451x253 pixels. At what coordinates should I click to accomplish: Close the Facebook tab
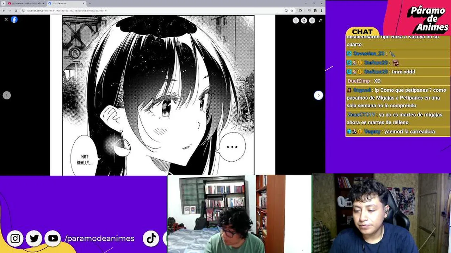[x=84, y=4]
